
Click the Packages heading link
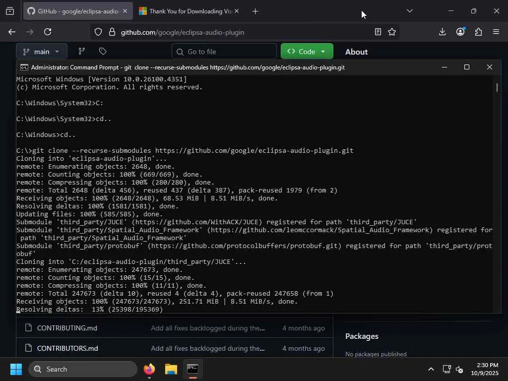(x=362, y=336)
